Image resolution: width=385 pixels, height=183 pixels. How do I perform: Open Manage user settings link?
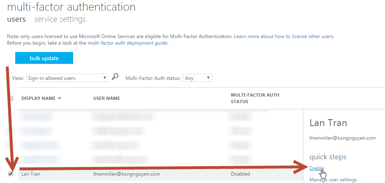333,180
